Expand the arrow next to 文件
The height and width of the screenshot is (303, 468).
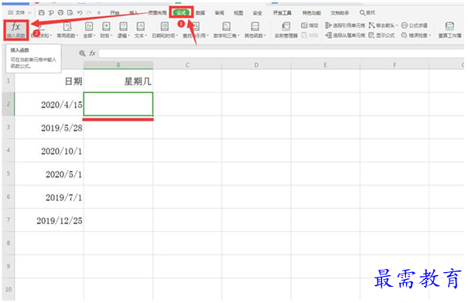pyautogui.click(x=29, y=12)
